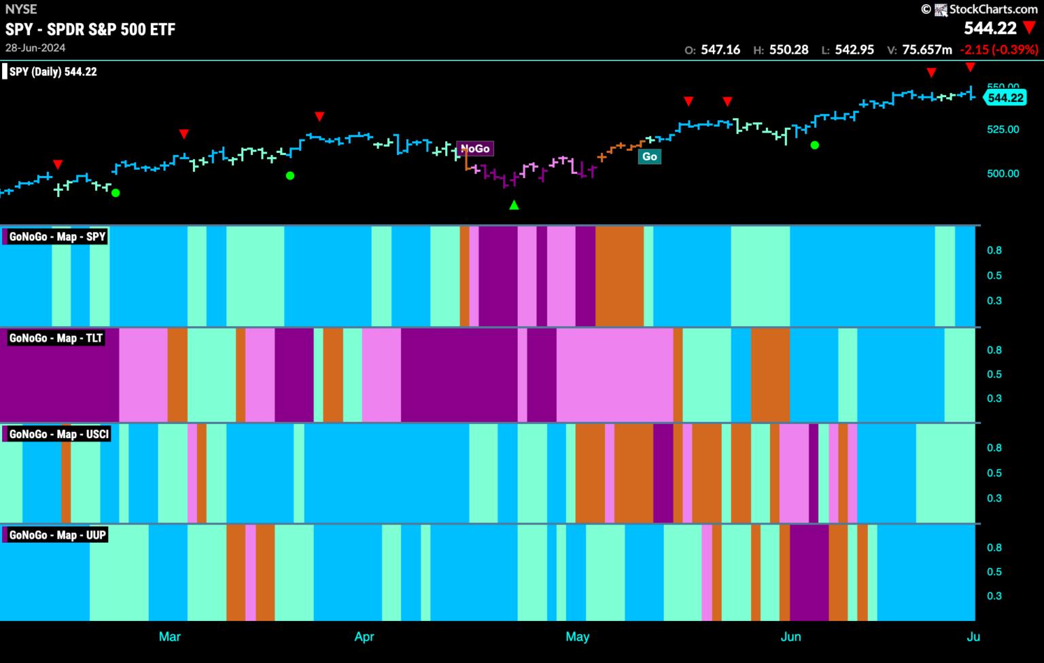Click the May label on the date axis
The image size is (1044, 663).
[577, 637]
